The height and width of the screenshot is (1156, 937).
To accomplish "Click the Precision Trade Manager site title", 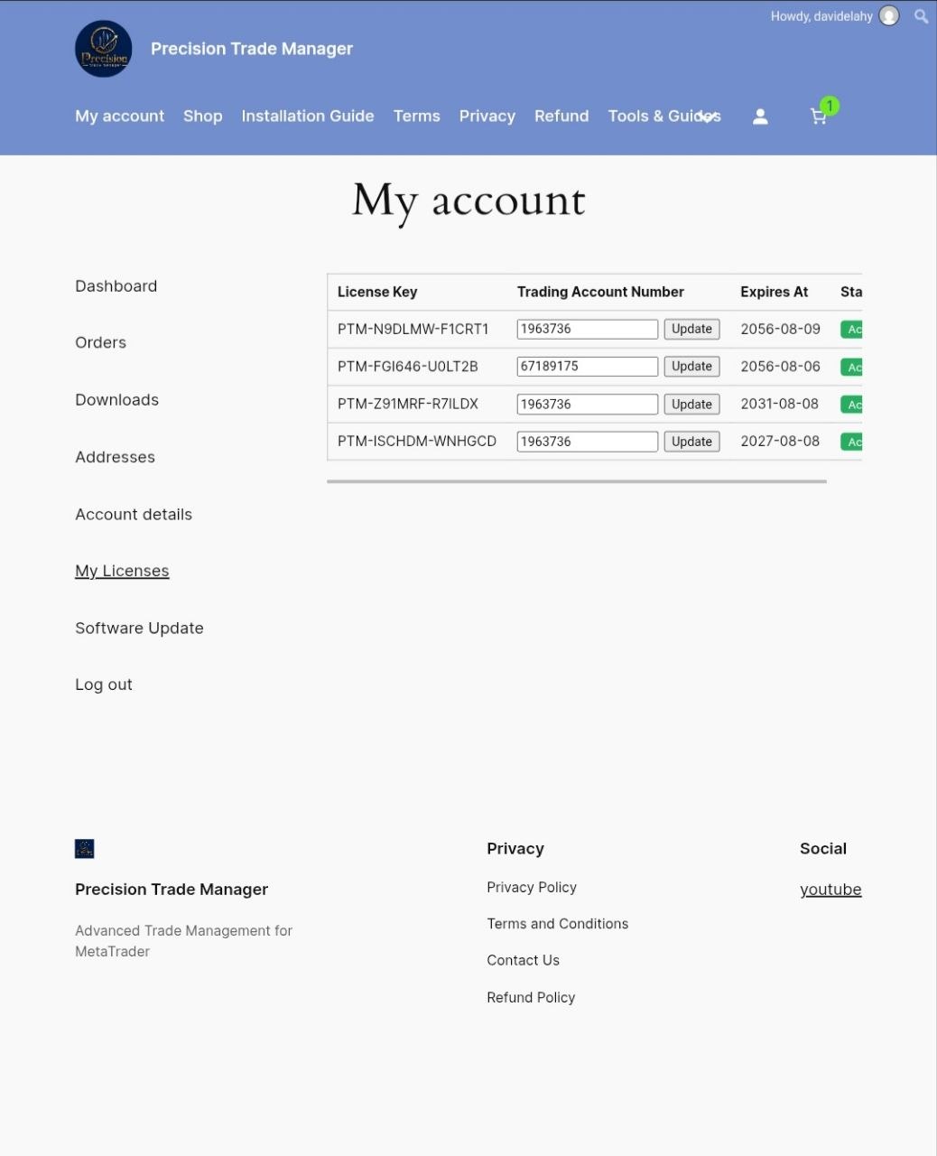I will click(x=252, y=49).
